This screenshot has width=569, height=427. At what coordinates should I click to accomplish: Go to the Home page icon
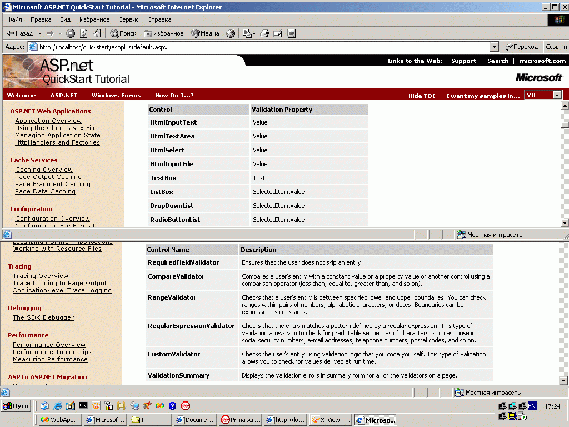point(97,33)
